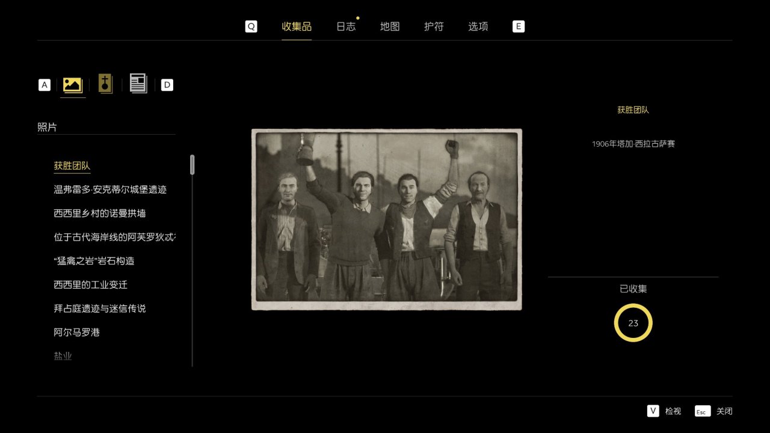Select 温弗雷多·安克蒂尔城堡遗迹 photo entry
770x433 pixels.
[x=110, y=189]
